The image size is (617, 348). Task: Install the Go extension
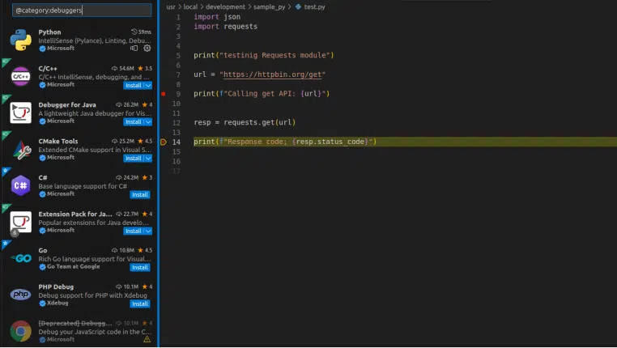[x=140, y=267]
